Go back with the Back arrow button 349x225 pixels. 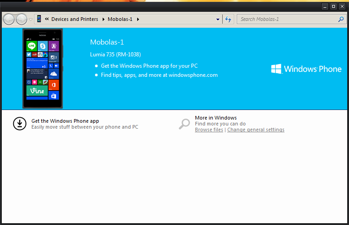click(x=9, y=20)
